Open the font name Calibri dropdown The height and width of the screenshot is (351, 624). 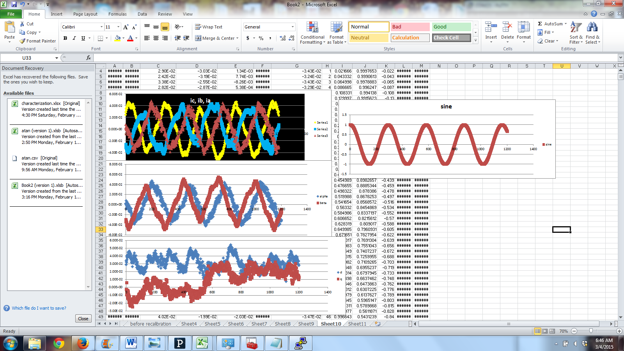point(101,27)
